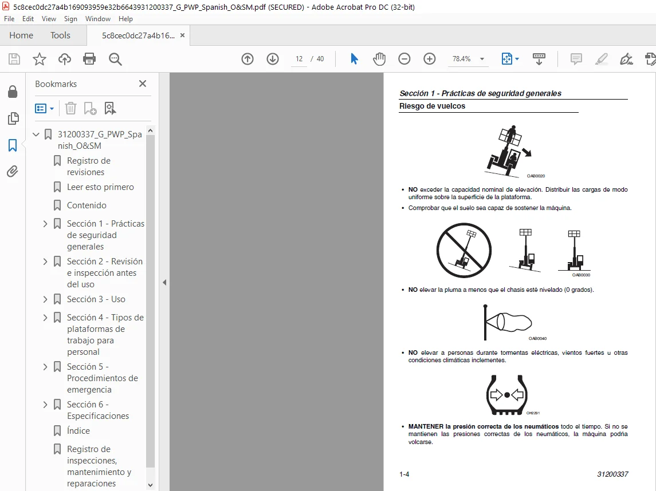Zoom in with plus icon
Viewport: 656px width, 491px height.
point(430,59)
